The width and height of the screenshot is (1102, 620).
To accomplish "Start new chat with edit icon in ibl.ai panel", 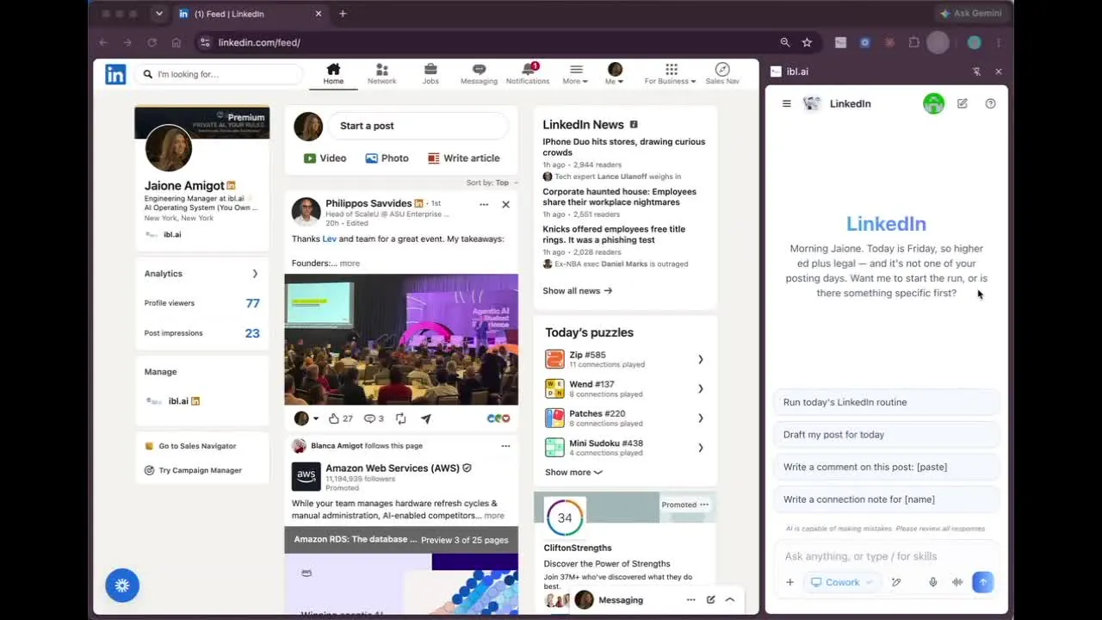I will (963, 103).
